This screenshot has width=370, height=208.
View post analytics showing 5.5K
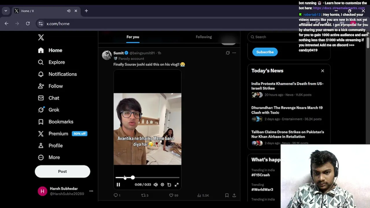203,195
